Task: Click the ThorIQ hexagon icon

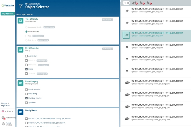Action: pyautogui.click(x=3, y=124)
